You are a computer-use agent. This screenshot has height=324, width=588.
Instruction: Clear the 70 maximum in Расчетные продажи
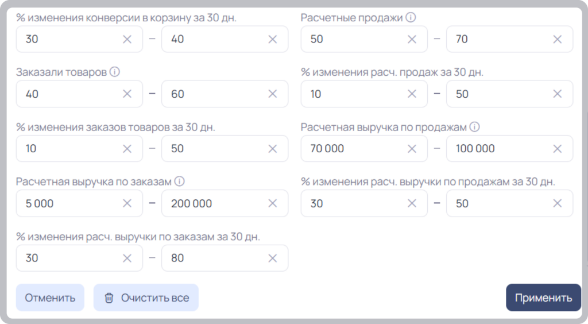557,39
